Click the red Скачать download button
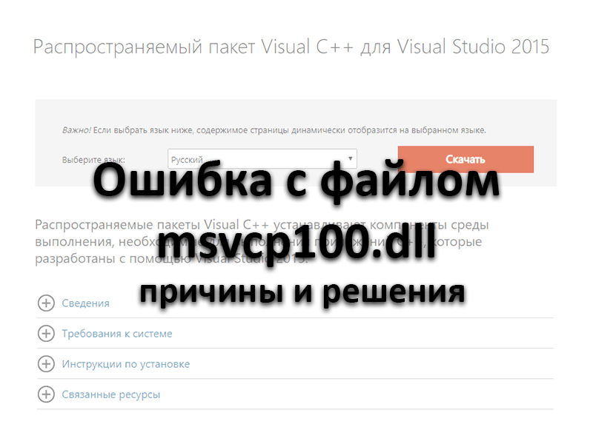 pos(466,159)
